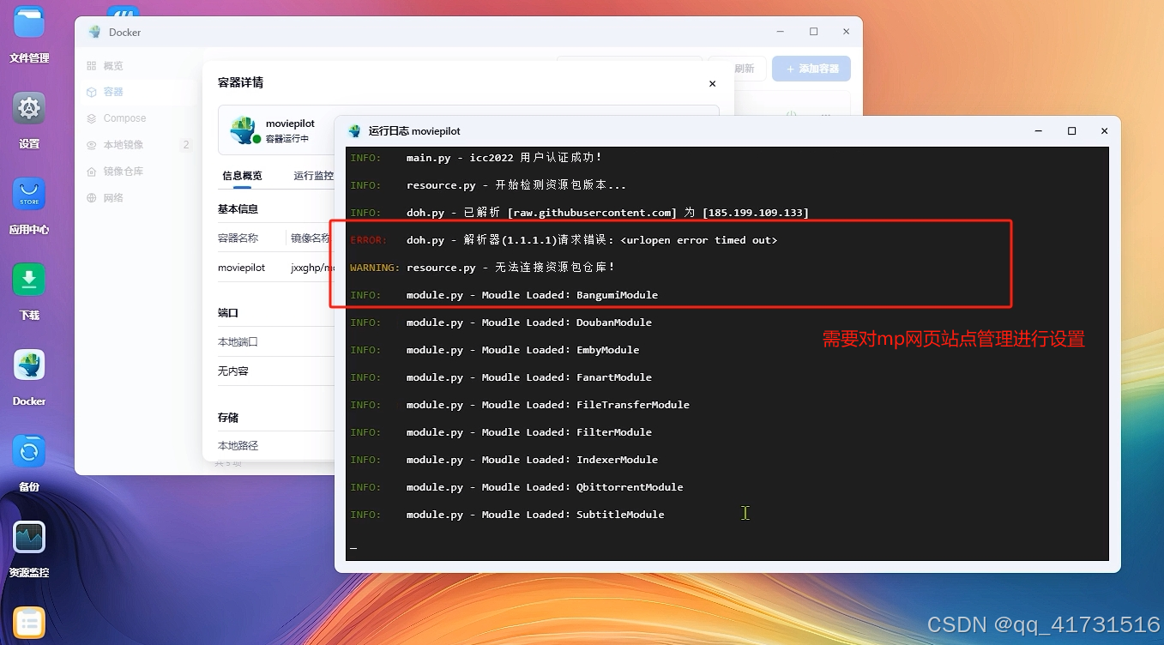The height and width of the screenshot is (645, 1164).
Task: Switch to the 信息概览 tab
Action: (242, 176)
